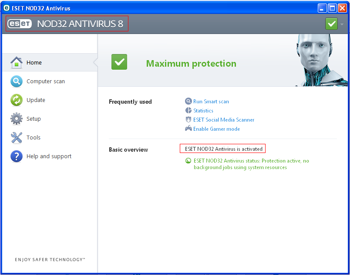Viewport: 350px width, 275px height.
Task: Click the Setup gear icon
Action: [x=16, y=119]
